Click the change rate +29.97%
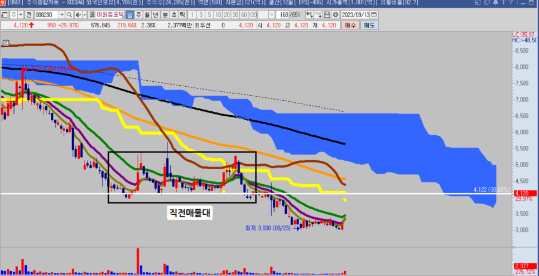Screen dimensions: 539x276 (x=68, y=25)
